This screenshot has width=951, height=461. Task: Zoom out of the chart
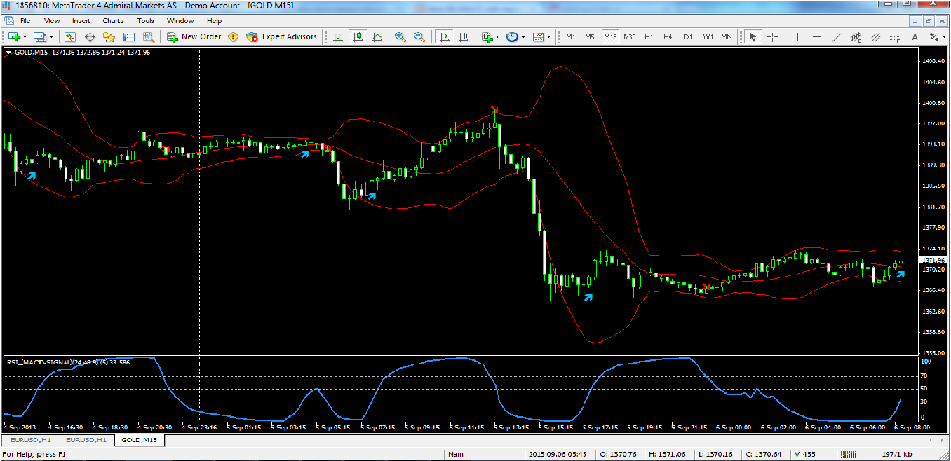(419, 36)
